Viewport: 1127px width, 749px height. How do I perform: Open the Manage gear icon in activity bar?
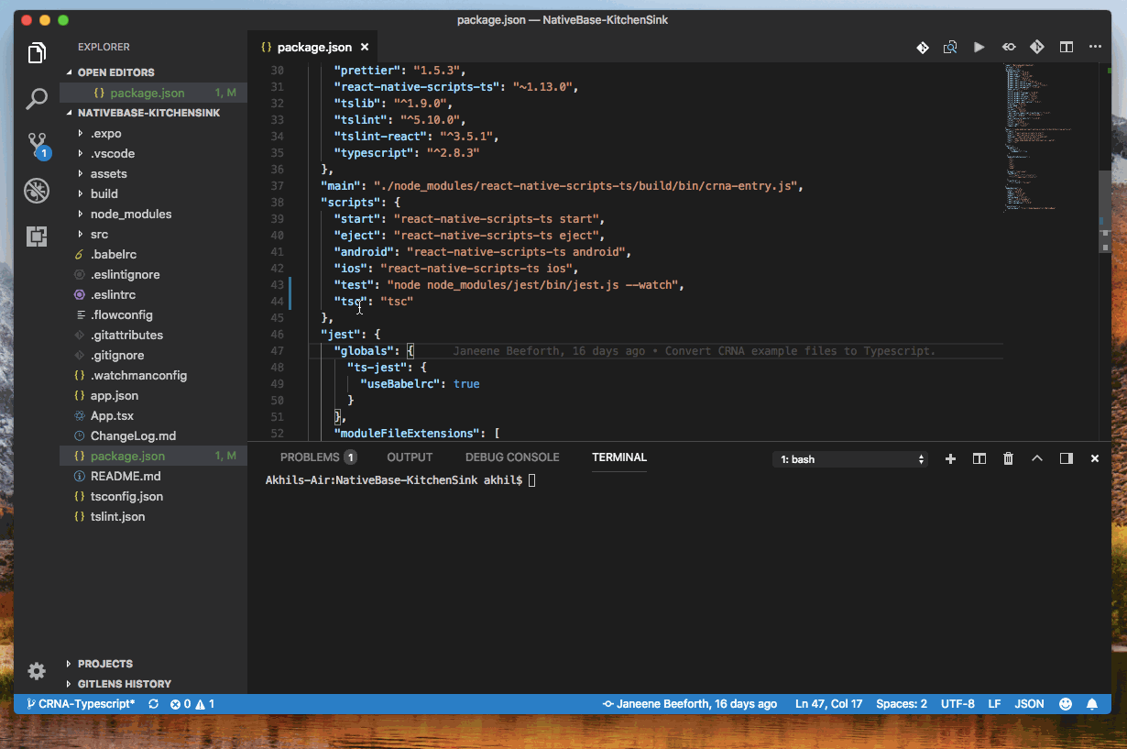(x=37, y=671)
